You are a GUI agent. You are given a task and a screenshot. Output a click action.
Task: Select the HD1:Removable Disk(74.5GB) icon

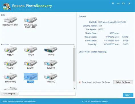point(30,20)
